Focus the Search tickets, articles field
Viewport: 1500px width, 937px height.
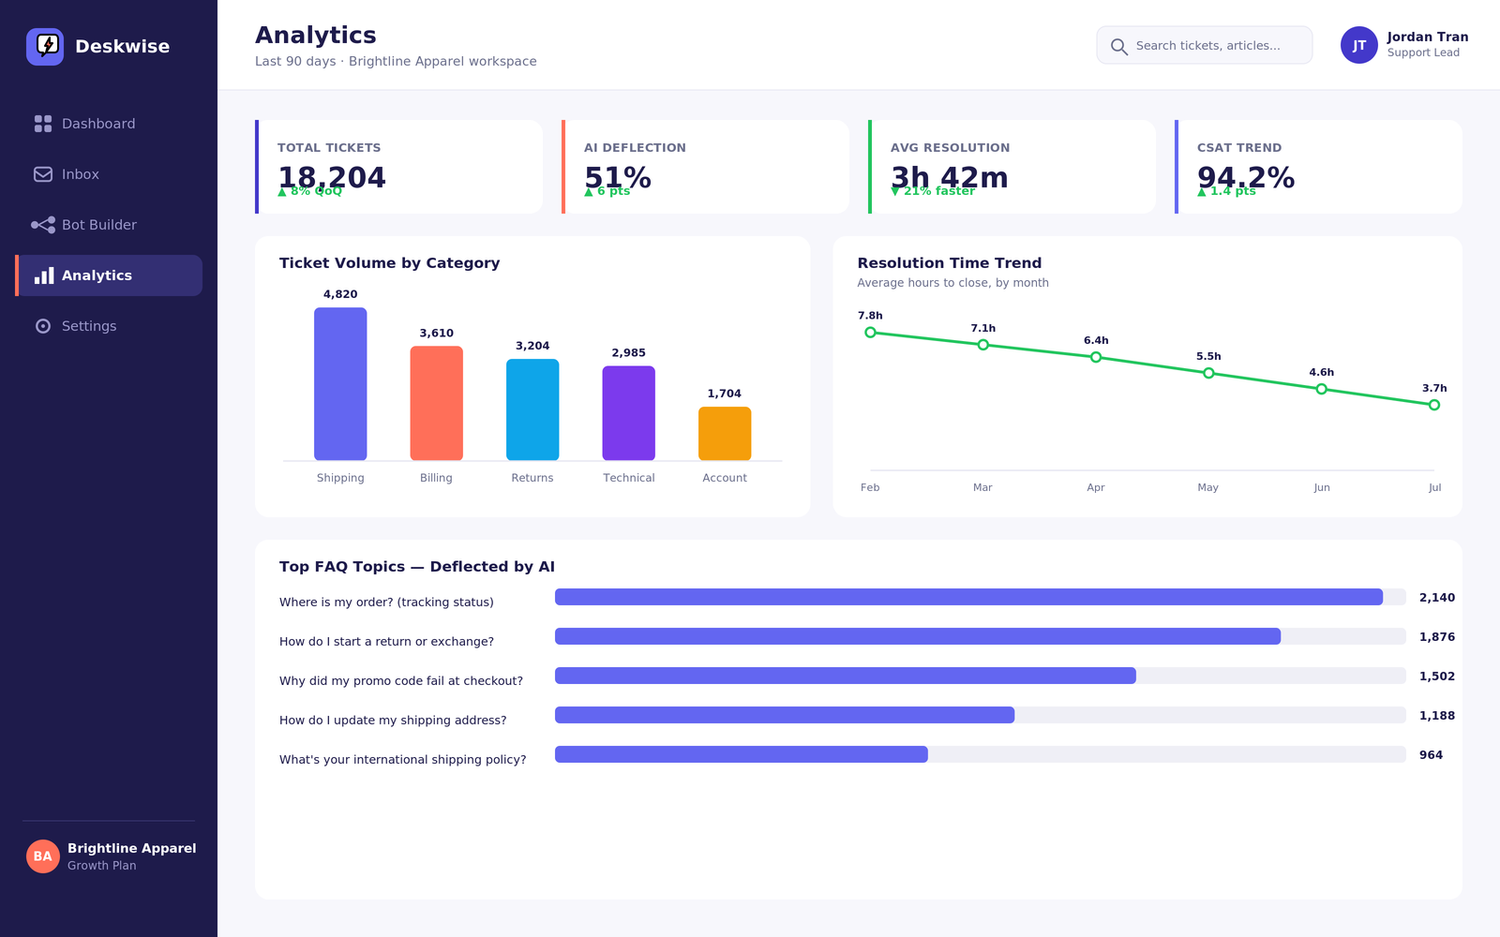click(1205, 45)
